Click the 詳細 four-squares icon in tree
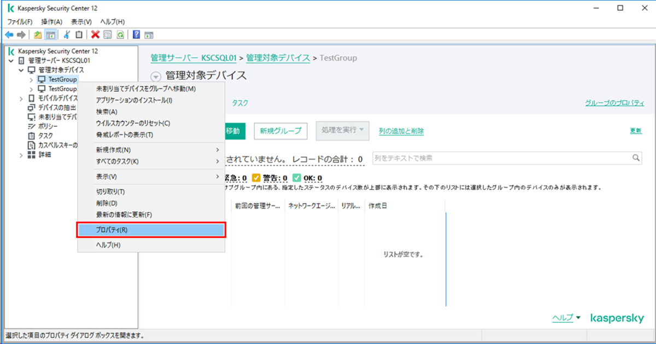The height and width of the screenshot is (344, 656). click(32, 155)
